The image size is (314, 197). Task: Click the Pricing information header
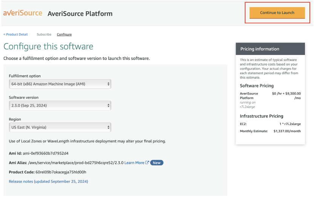tap(270, 49)
